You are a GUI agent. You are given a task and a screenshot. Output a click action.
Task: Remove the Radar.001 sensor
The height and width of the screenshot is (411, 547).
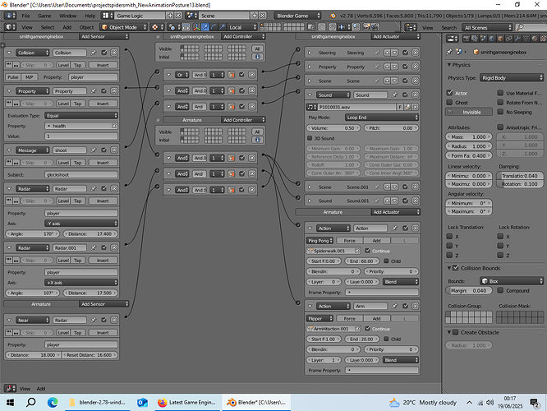[114, 248]
